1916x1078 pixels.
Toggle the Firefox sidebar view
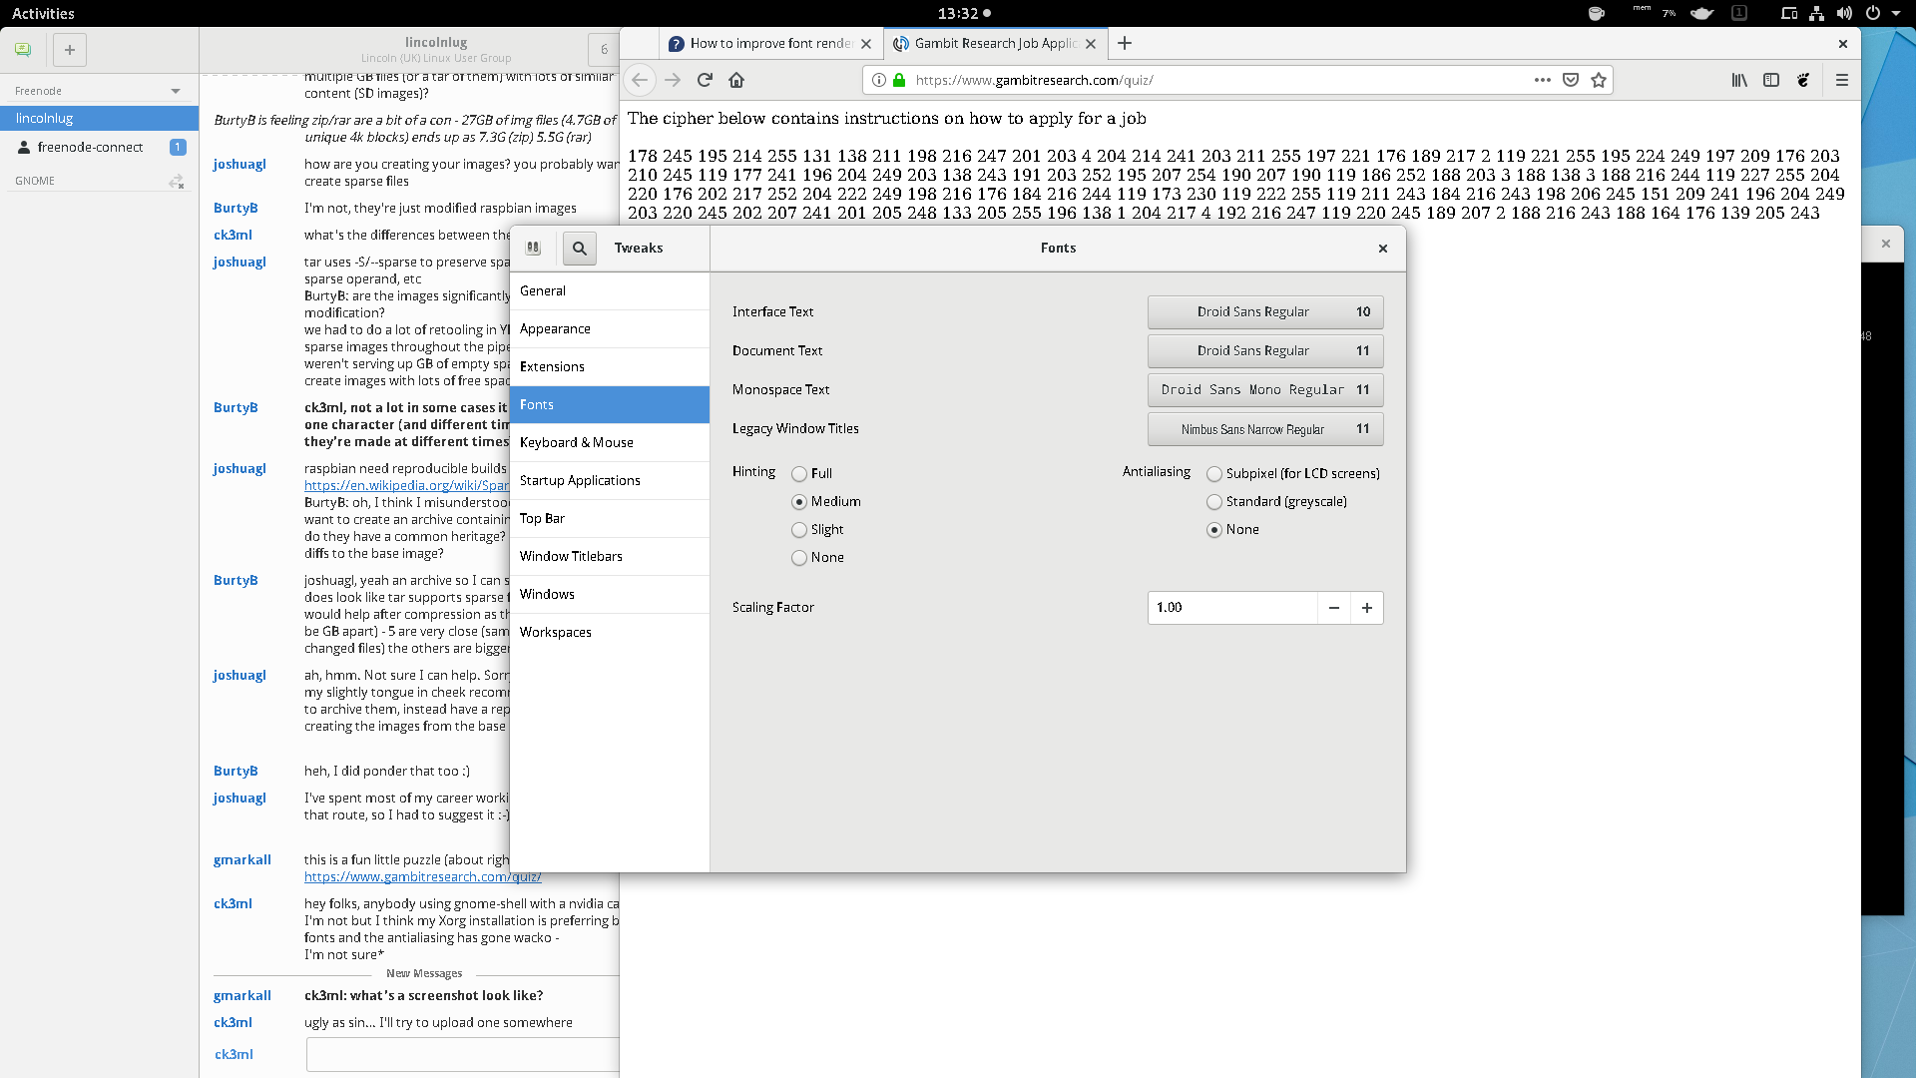click(1771, 80)
